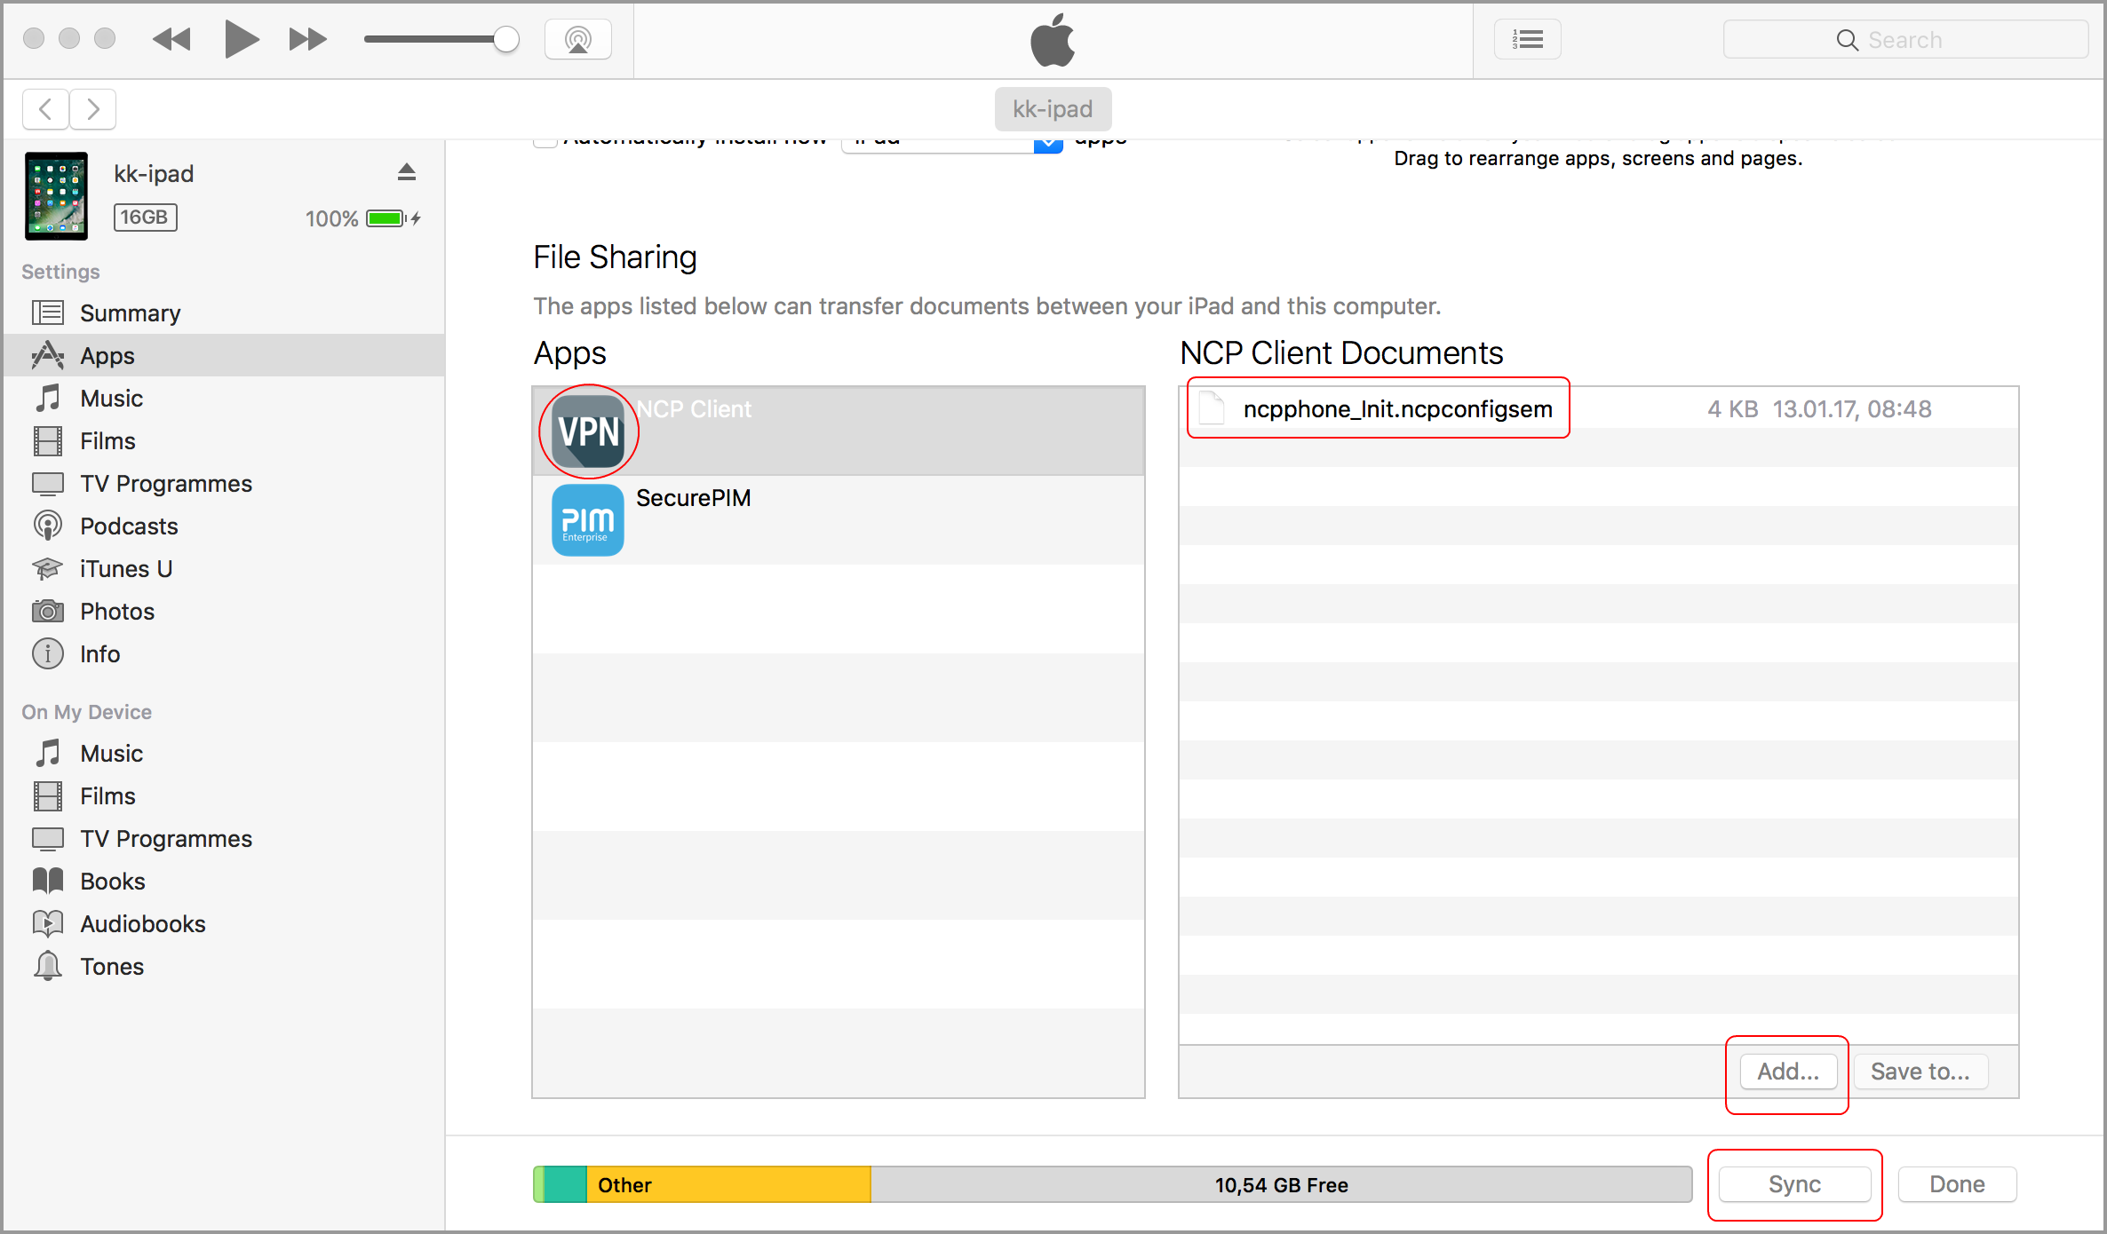Click the Music icon under On My Device
The image size is (2107, 1234).
[x=48, y=753]
